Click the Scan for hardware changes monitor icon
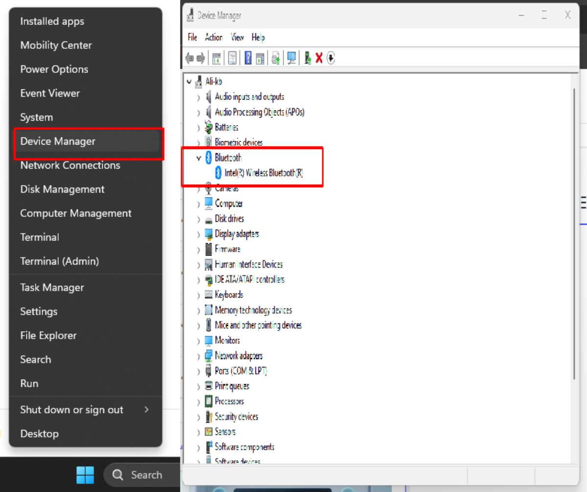 (x=292, y=59)
